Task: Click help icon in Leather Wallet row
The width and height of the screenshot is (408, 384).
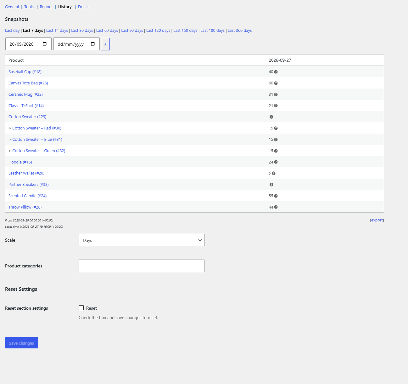Action: [x=274, y=173]
